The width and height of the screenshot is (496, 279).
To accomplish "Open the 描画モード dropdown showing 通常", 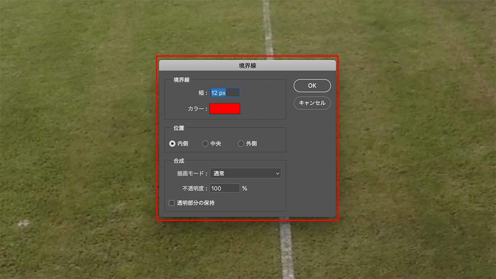I will [x=245, y=173].
